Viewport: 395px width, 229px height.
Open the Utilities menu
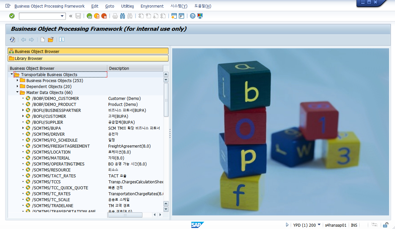click(x=127, y=6)
